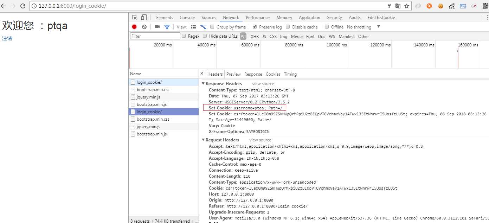Show the Timing sub-tab
The width and height of the screenshot is (489, 223).
290,74
